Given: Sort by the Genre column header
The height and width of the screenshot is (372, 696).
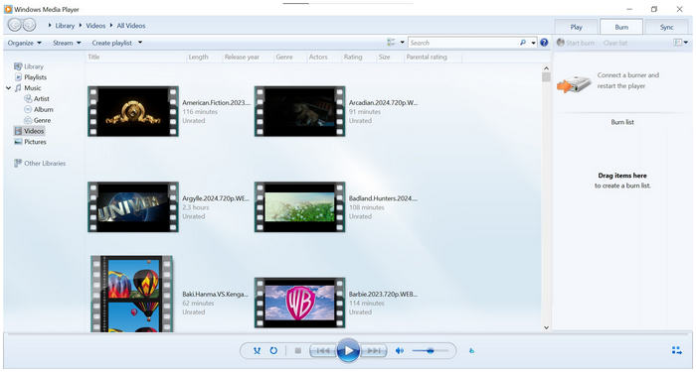Looking at the screenshot, I should click(x=284, y=57).
